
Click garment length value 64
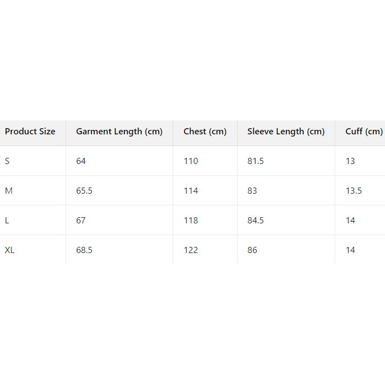81,161
